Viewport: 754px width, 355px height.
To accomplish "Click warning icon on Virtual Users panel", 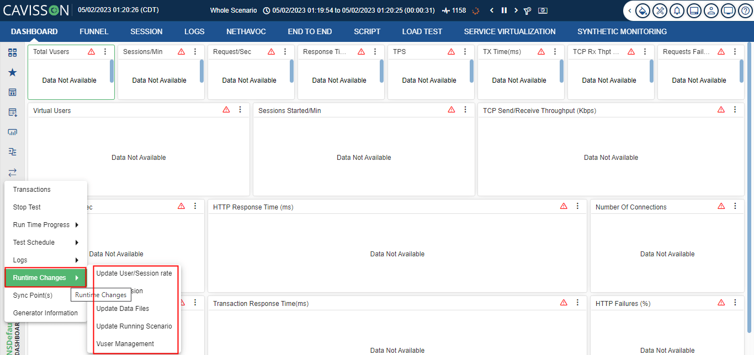I will coord(226,110).
